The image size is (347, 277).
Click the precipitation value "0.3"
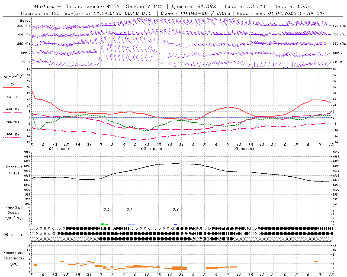[x=175, y=209]
